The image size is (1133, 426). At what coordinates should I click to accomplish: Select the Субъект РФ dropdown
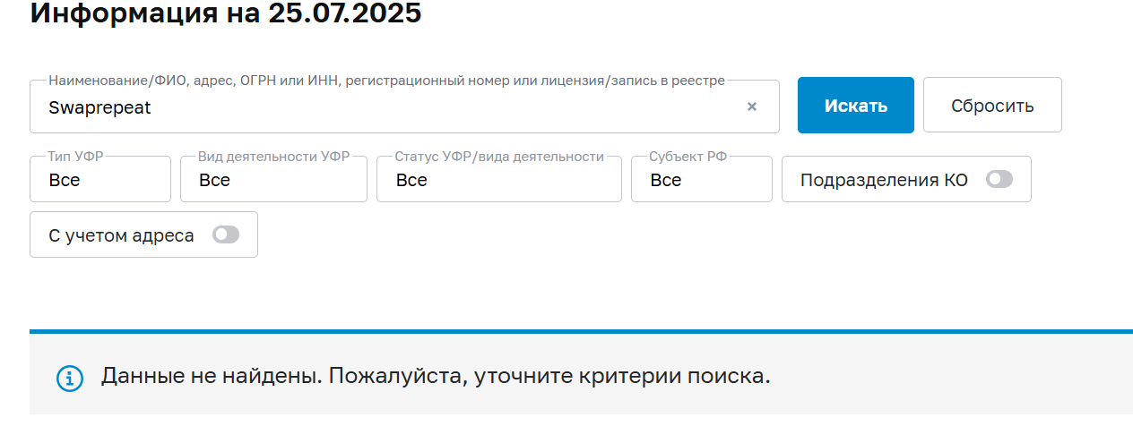tap(701, 180)
